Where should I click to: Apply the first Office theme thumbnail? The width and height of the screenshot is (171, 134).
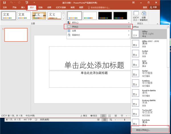pyautogui.click(x=9, y=16)
